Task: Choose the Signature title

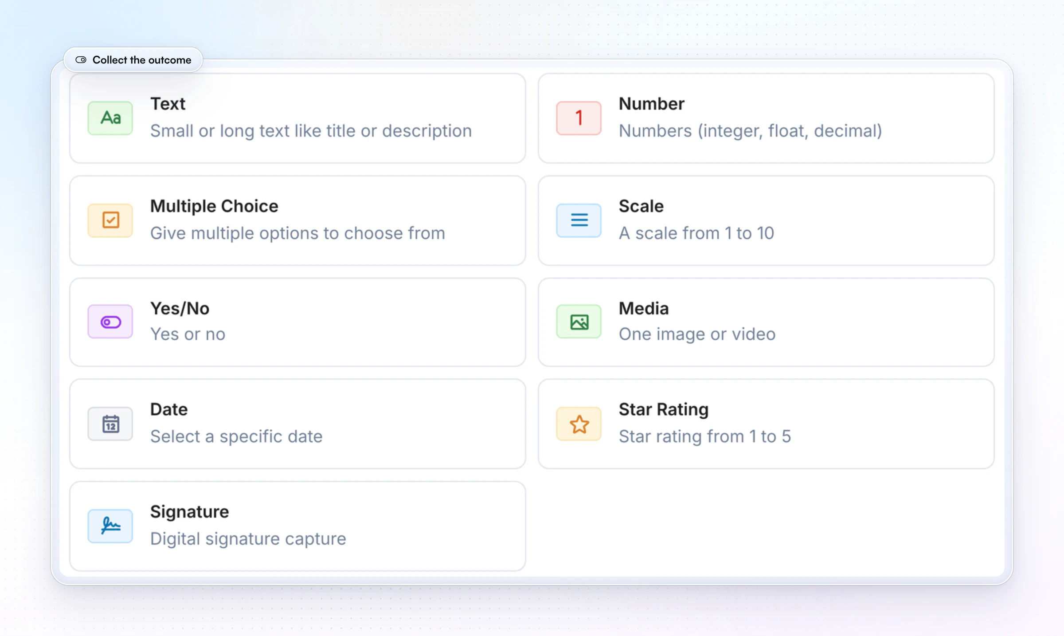Action: pyautogui.click(x=189, y=512)
